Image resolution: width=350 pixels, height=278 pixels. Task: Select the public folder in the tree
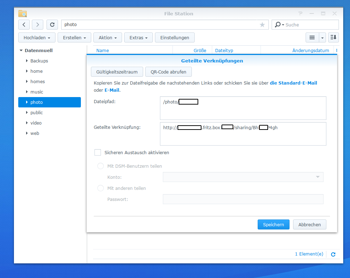[x=49, y=113]
